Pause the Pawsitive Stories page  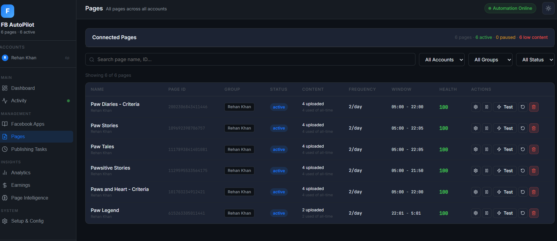(487, 171)
